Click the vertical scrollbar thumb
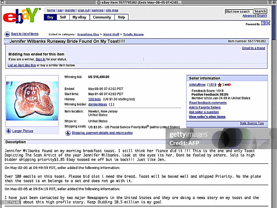Viewport: 277px width, 208px height. 274,23
